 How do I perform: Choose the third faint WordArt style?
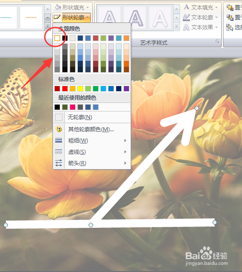pos(160,18)
